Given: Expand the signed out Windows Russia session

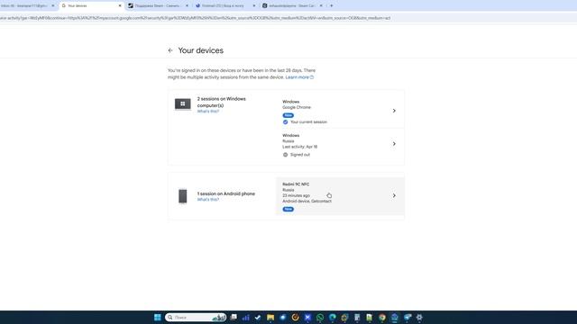Looking at the screenshot, I should [394, 144].
